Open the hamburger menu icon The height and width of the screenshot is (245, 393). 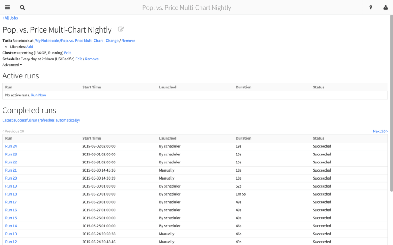tap(7, 7)
